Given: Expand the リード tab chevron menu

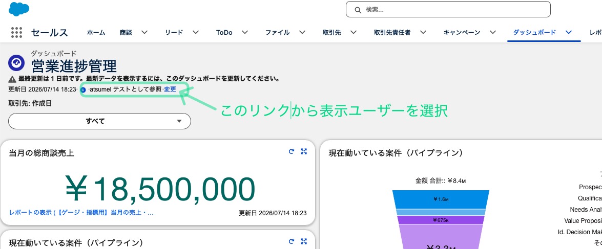Looking at the screenshot, I should 195,33.
